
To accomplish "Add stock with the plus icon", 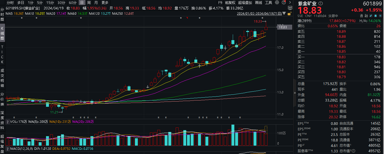I will coord(380,16).
